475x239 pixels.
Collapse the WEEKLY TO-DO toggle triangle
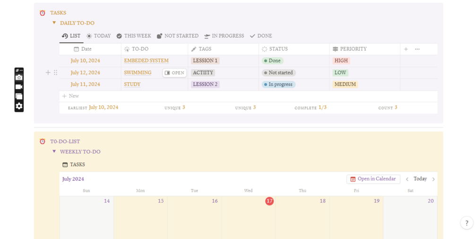coord(54,152)
